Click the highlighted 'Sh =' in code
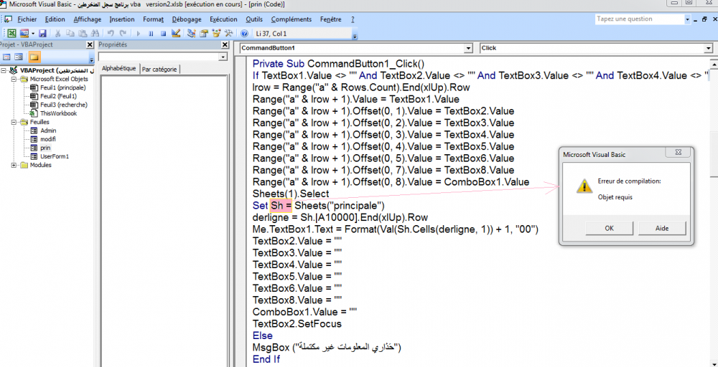The height and width of the screenshot is (367, 718). [281, 205]
